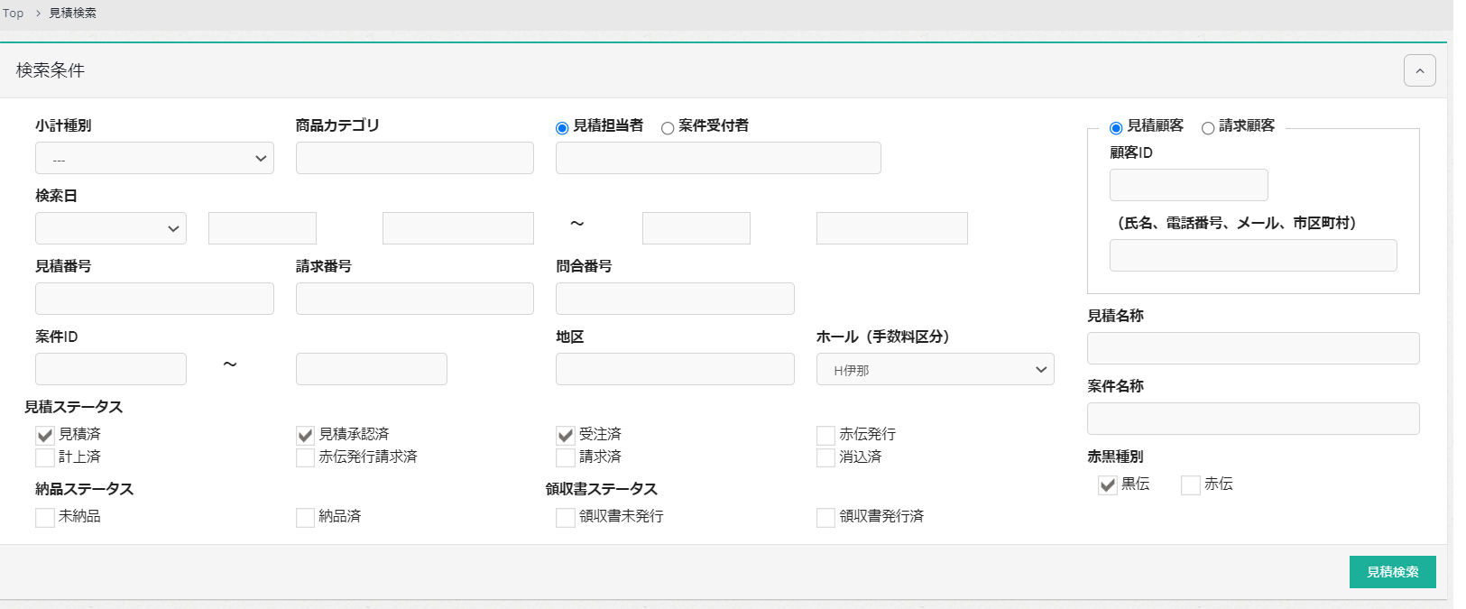Click the 見積検索 search button
1466x609 pixels.
pyautogui.click(x=1392, y=572)
